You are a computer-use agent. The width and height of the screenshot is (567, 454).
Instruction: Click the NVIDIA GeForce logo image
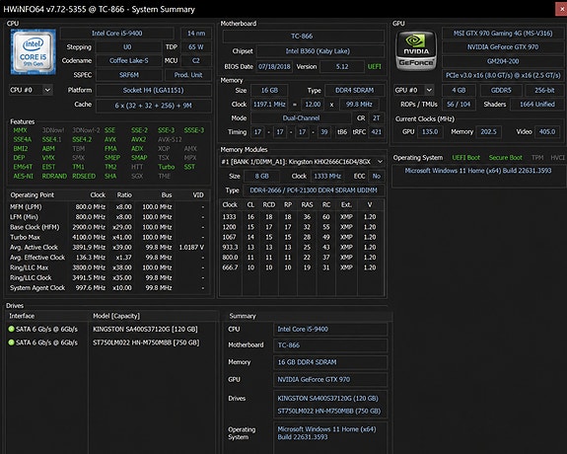click(416, 50)
